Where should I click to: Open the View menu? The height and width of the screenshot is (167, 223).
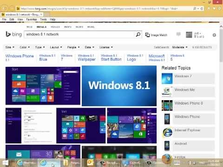(20, 19)
